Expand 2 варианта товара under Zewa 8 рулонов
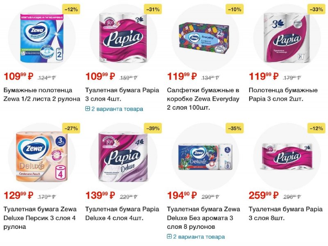The width and height of the screenshot is (328, 246). (196, 237)
